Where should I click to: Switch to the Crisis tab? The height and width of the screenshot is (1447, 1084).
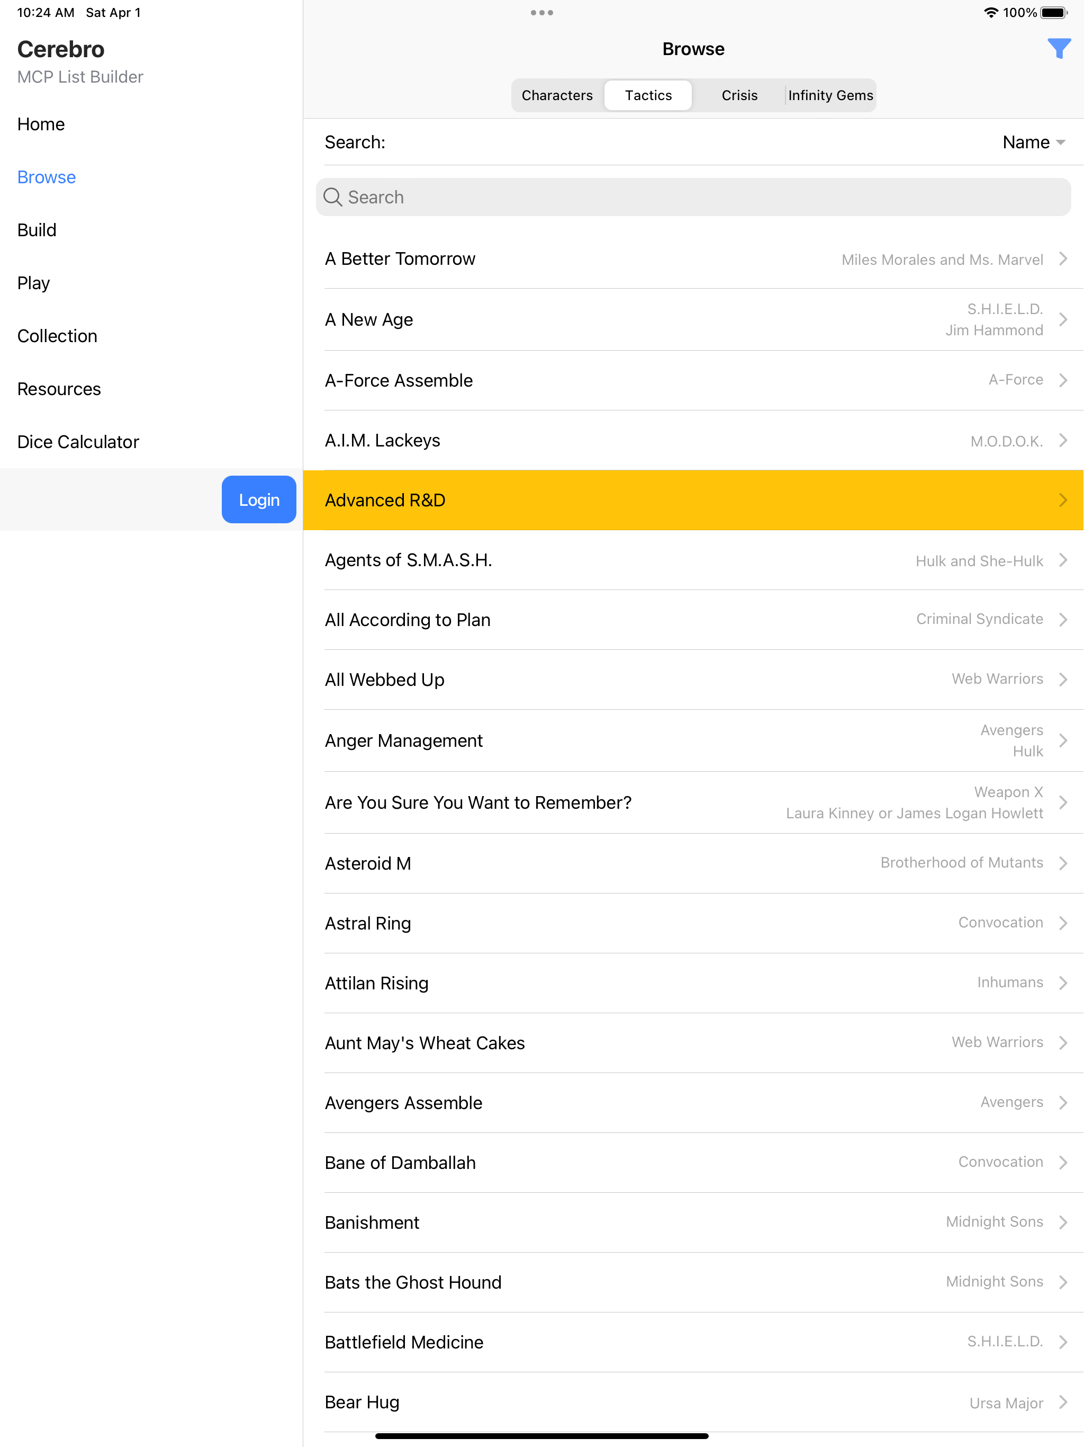pos(739,95)
